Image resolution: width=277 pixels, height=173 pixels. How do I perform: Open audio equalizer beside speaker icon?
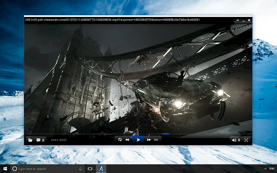tap(239, 140)
